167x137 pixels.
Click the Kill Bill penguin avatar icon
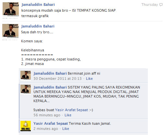pos(26,126)
